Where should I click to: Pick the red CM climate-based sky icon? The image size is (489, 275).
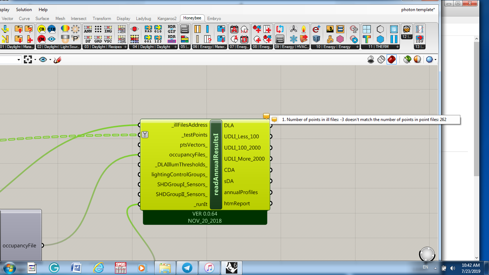pos(42,39)
